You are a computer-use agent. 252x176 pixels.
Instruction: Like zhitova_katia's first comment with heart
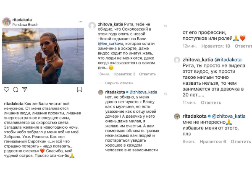165,26
